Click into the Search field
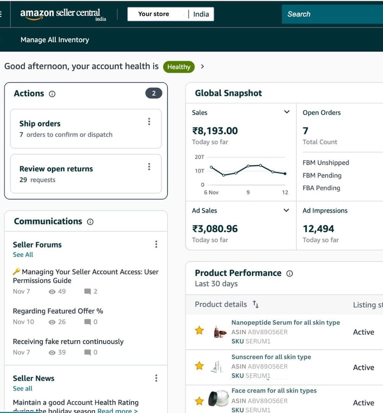 [332, 14]
